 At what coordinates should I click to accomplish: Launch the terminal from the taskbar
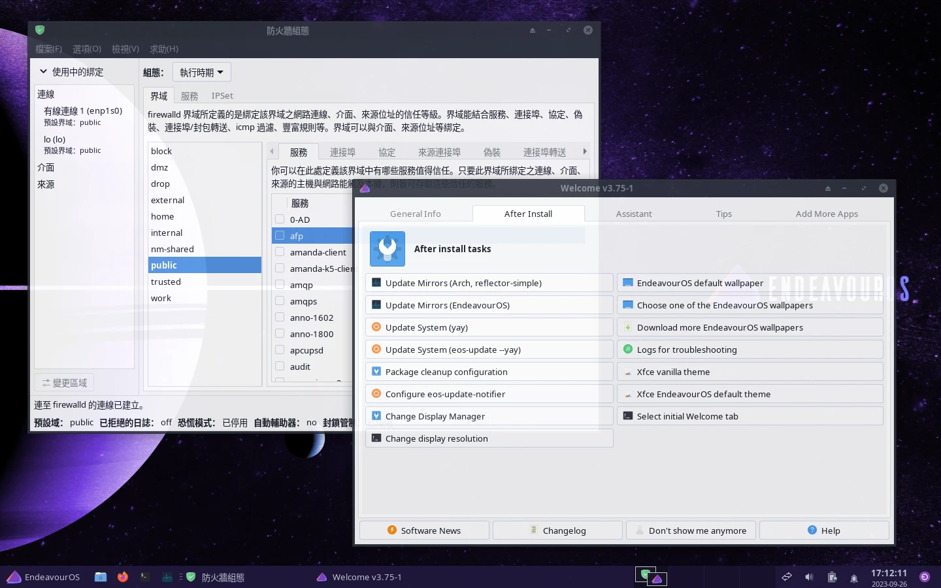(x=145, y=577)
